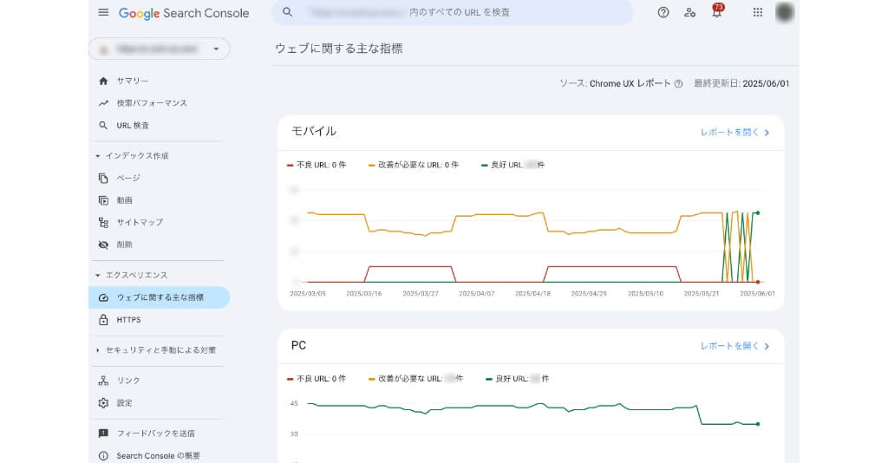Click chevron next to モバイル レポートを開く
This screenshot has height=463, width=888.
pyautogui.click(x=767, y=133)
